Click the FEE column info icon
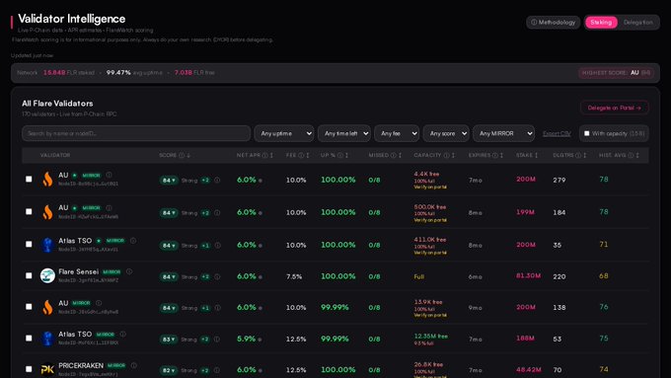671x378 pixels. point(301,155)
